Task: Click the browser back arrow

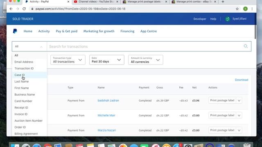Action: click(11, 9)
